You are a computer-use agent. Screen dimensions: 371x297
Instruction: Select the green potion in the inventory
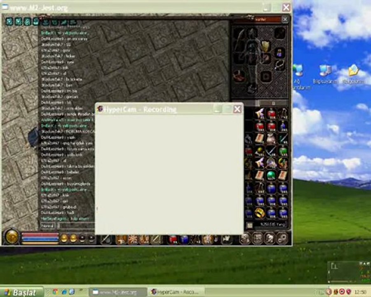point(283,151)
